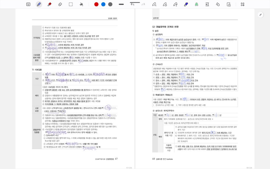Image resolution: width=270 pixels, height=169 pixels.
Task: Click the right page heading "(2) 경찰공무원 관계의 변경"
Action: point(165,27)
